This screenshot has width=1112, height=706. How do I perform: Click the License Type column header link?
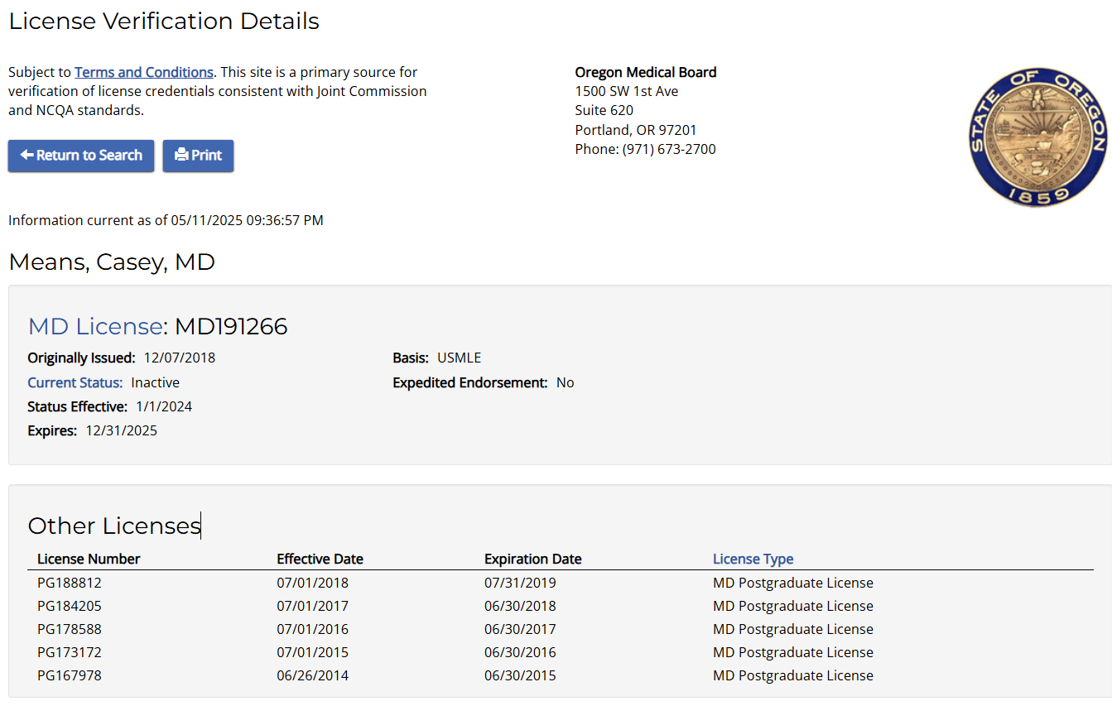[x=753, y=559]
